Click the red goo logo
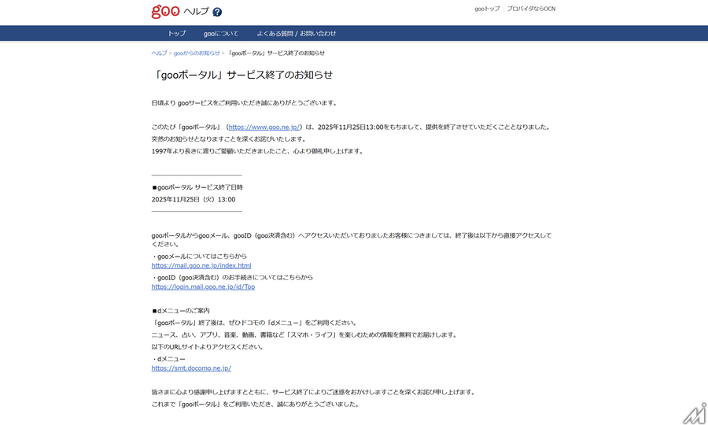The height and width of the screenshot is (425, 708). tap(165, 11)
